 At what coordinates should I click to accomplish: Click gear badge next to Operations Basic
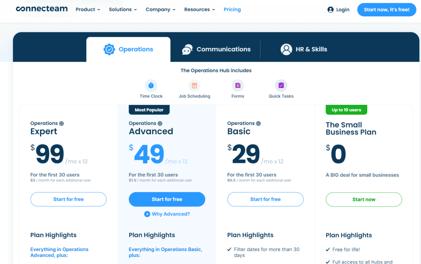coord(259,123)
